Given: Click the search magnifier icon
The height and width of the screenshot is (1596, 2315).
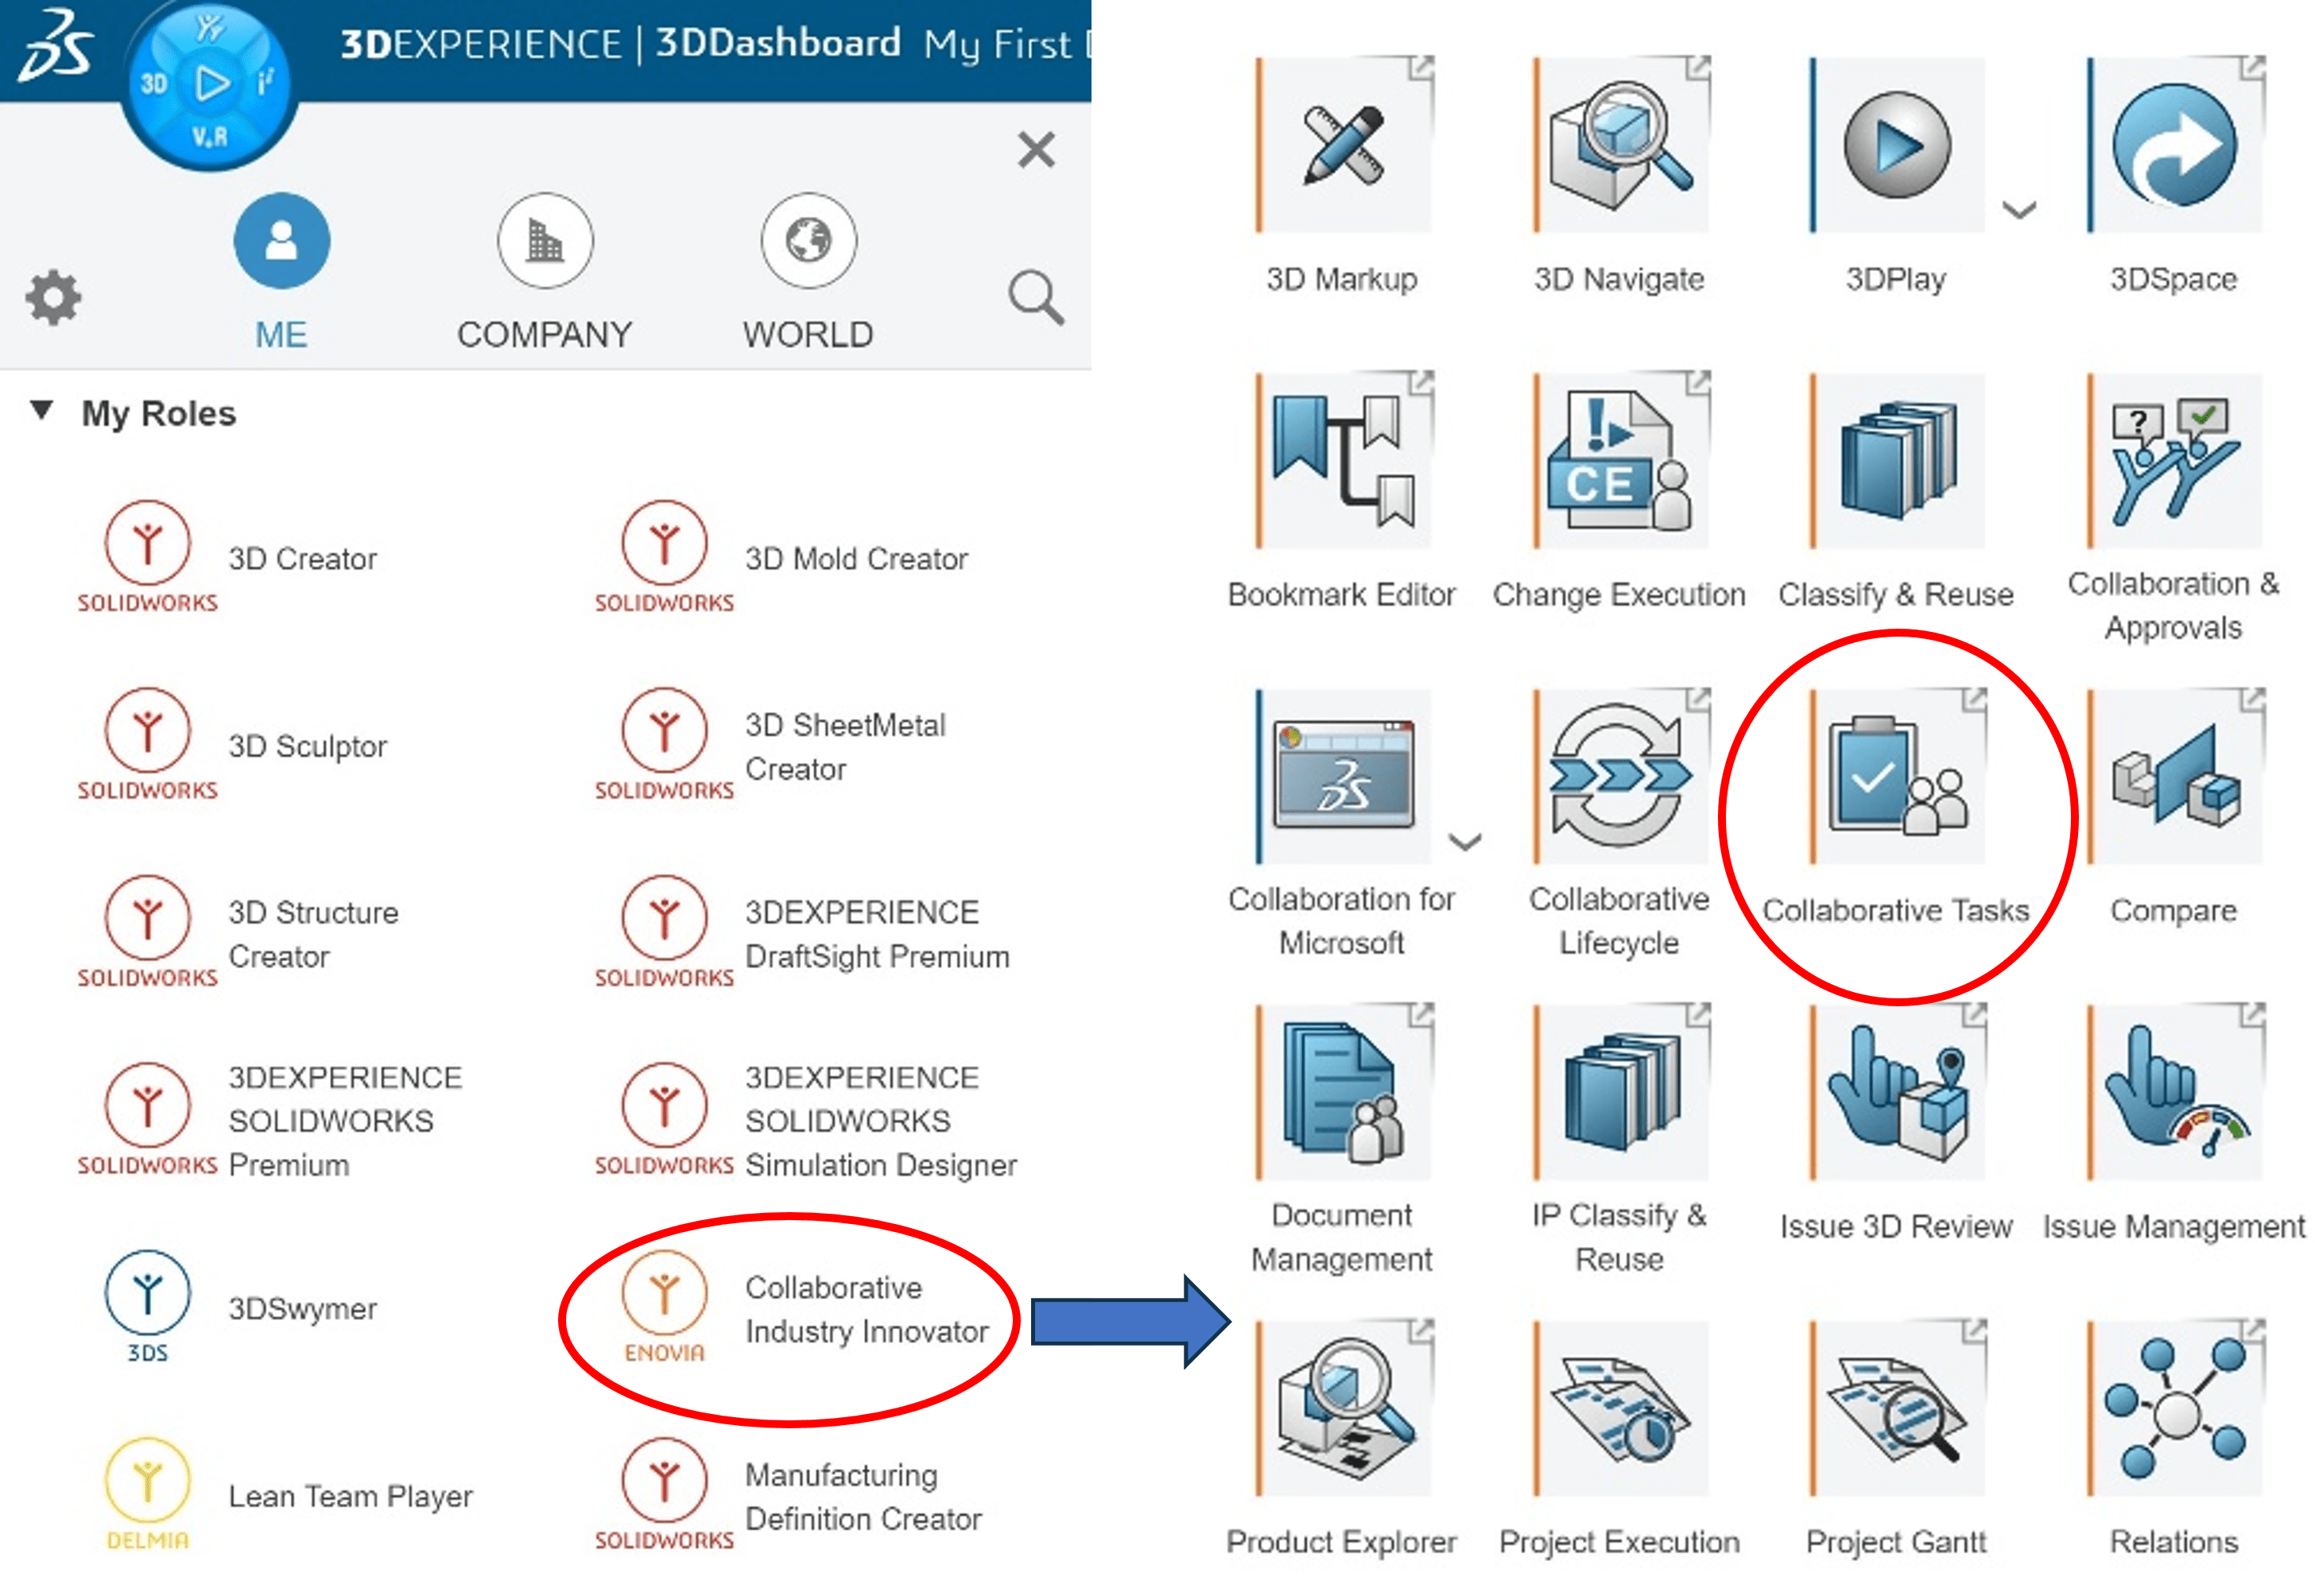Looking at the screenshot, I should [x=1036, y=297].
